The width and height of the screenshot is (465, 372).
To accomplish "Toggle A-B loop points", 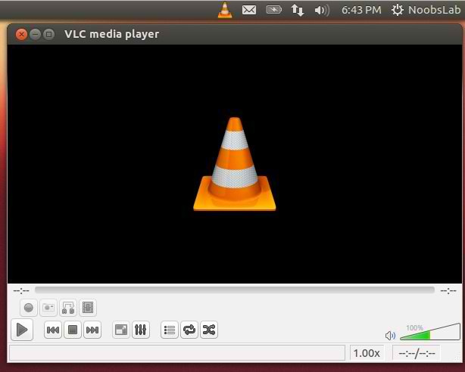I will pos(68,308).
